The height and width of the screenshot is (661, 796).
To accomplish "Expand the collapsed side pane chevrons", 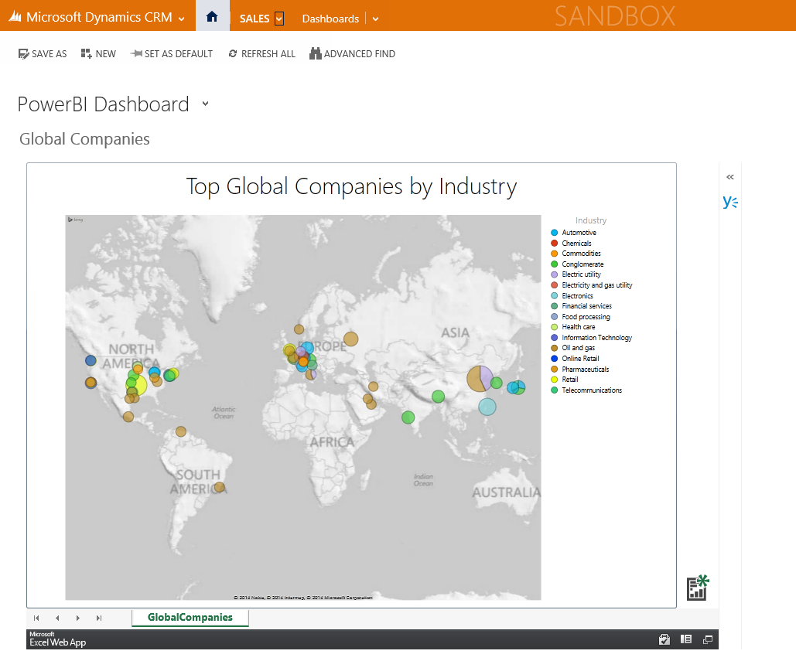I will pyautogui.click(x=729, y=177).
